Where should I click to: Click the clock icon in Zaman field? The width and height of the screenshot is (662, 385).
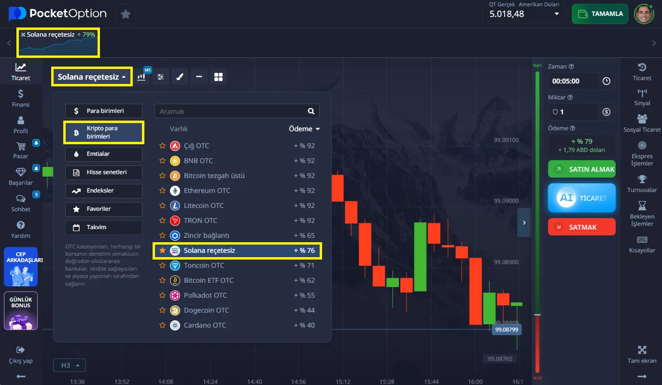[x=606, y=81]
